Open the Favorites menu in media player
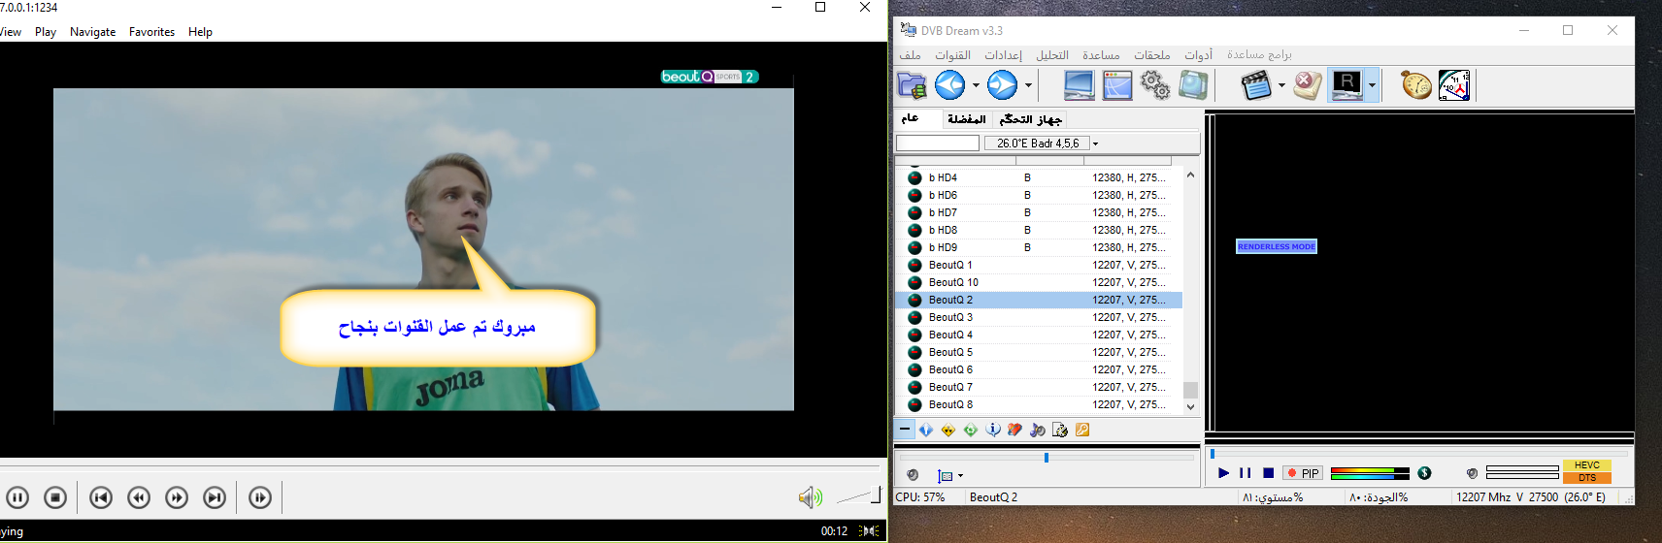The image size is (1662, 543). [151, 32]
